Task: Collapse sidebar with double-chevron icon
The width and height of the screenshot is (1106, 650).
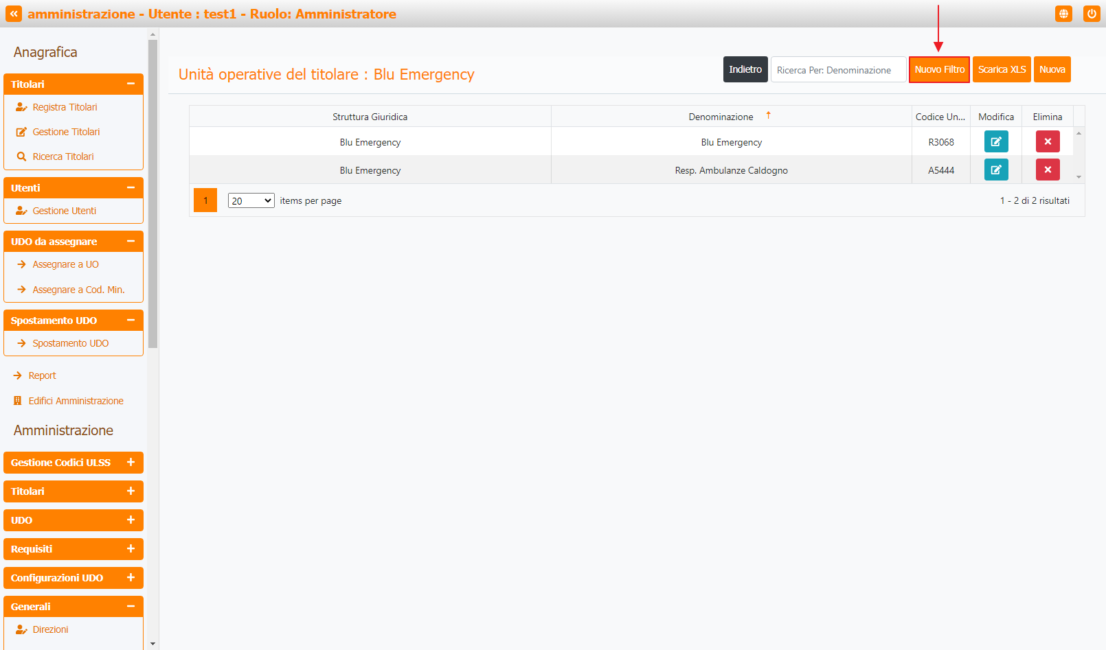Action: coord(14,14)
